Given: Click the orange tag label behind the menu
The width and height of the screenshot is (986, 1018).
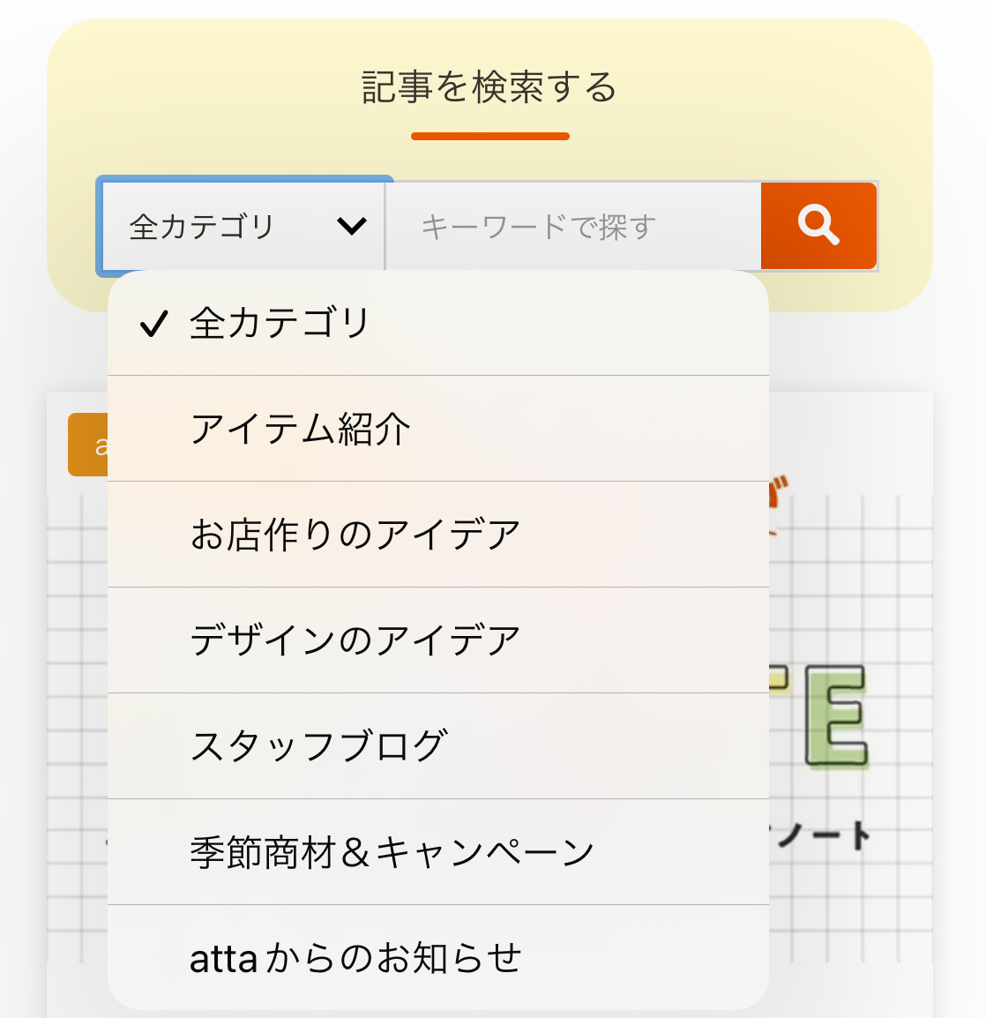Looking at the screenshot, I should 87,445.
